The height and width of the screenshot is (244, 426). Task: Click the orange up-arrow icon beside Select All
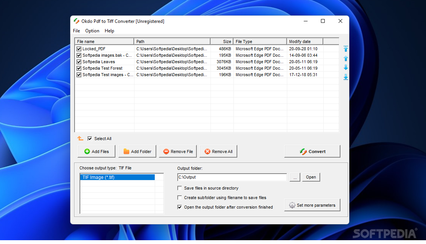point(80,139)
